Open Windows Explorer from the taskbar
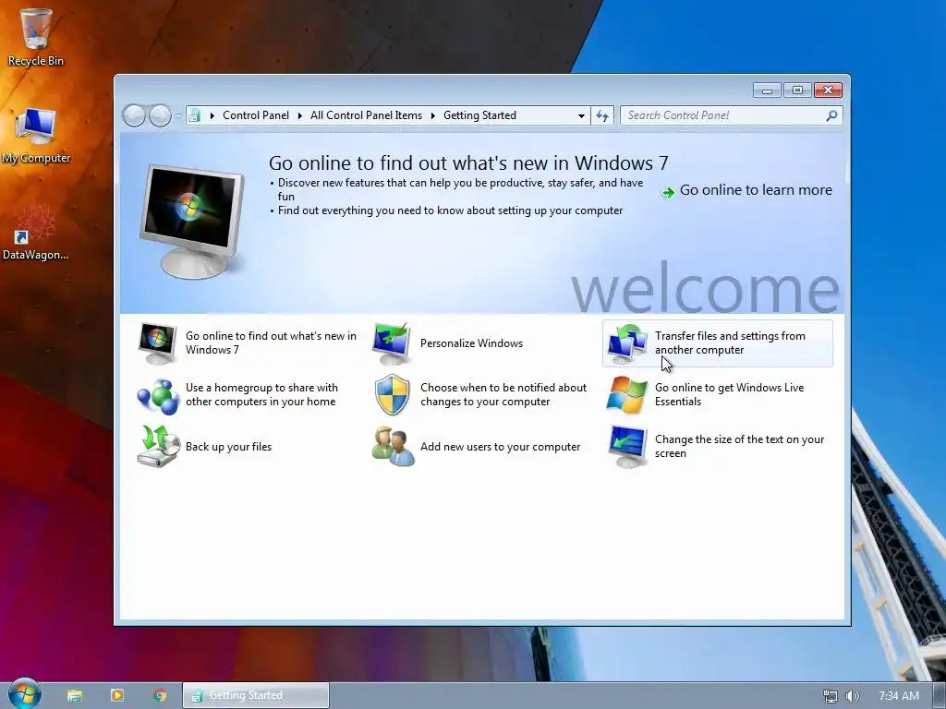Screen dimensions: 946x709 click(75, 696)
